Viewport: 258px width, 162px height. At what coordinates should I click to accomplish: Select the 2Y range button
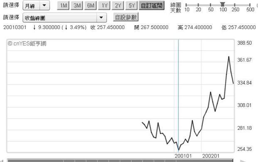[x=118, y=5]
